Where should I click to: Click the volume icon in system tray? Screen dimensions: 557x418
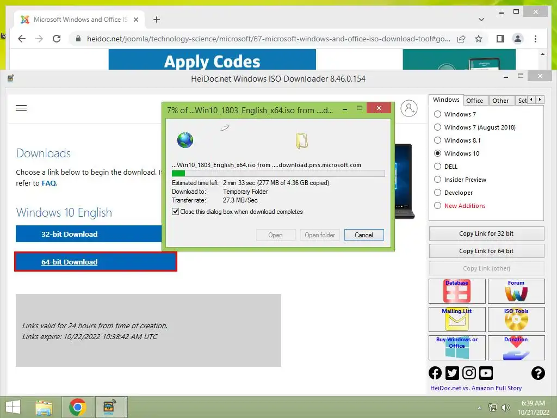coord(506,408)
